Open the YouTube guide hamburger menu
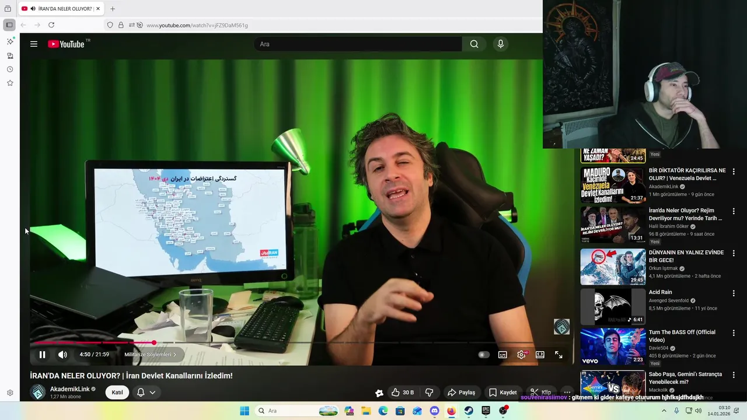The width and height of the screenshot is (747, 420). tap(34, 44)
